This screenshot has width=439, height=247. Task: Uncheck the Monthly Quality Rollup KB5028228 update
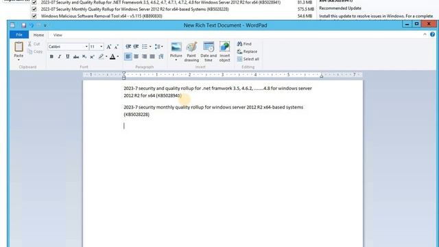(34, 9)
